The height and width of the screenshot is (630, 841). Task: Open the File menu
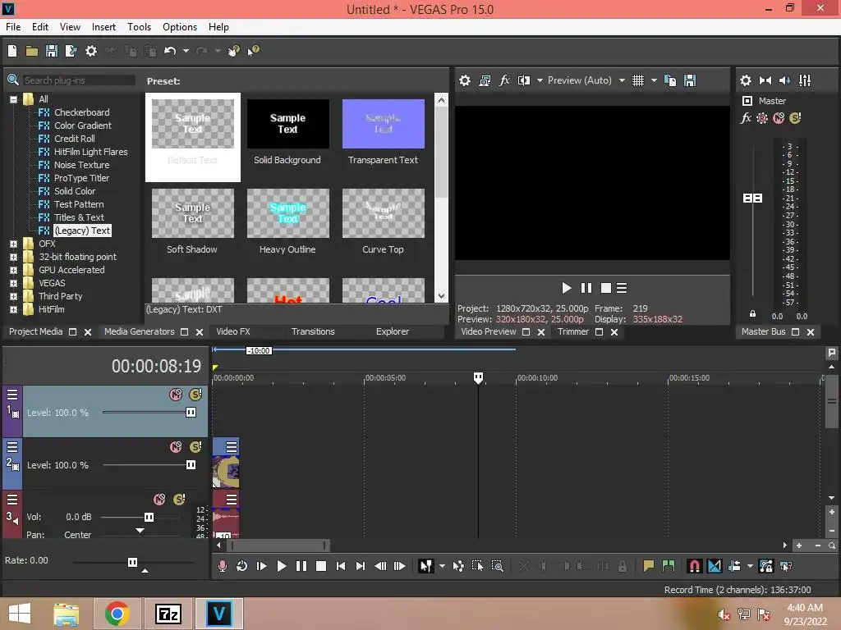pyautogui.click(x=13, y=27)
